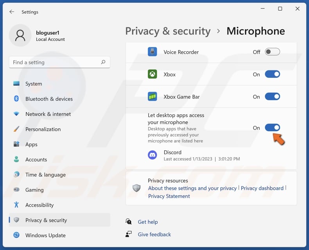This screenshot has height=250, width=309.
Task: Click the Gaming controller icon
Action: click(16, 190)
